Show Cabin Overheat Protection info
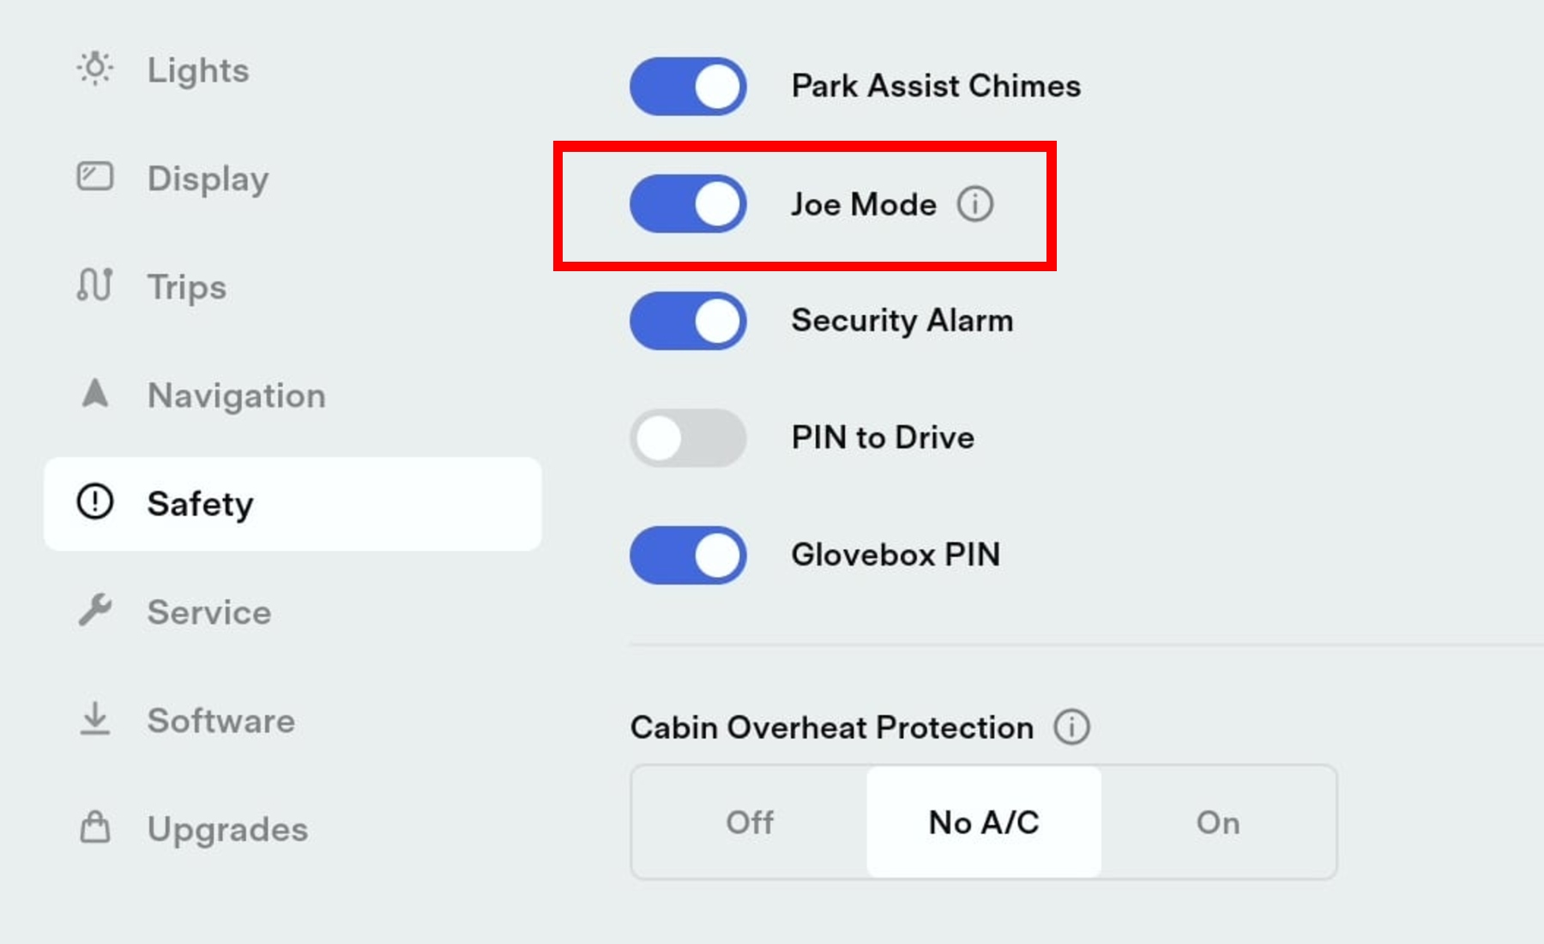 pos(1071,727)
